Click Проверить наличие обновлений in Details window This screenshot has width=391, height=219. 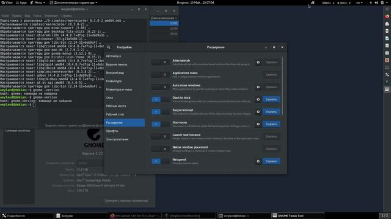tap(126, 201)
